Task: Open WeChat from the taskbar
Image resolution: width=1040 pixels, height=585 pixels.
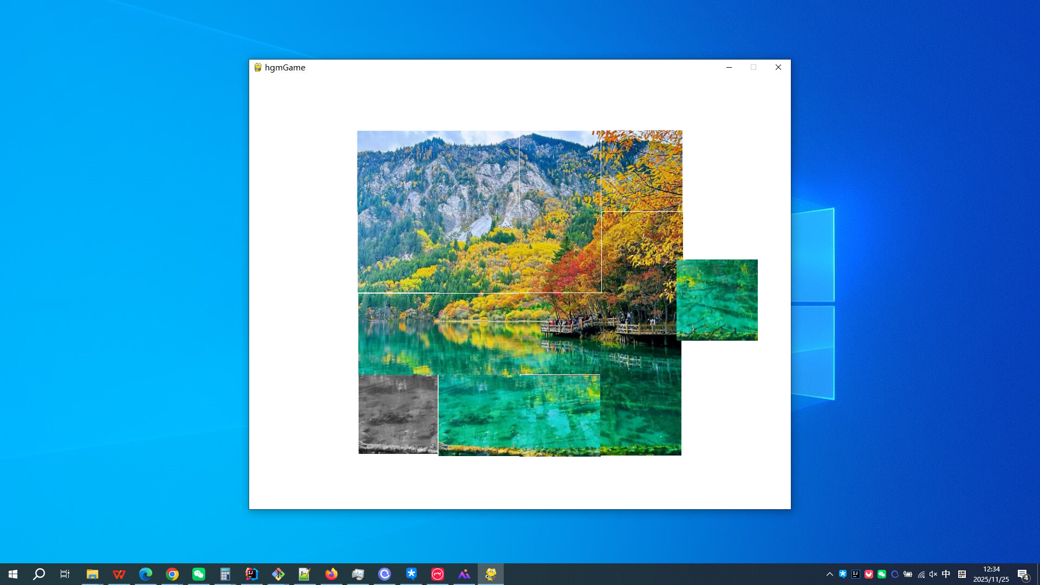Action: click(198, 574)
